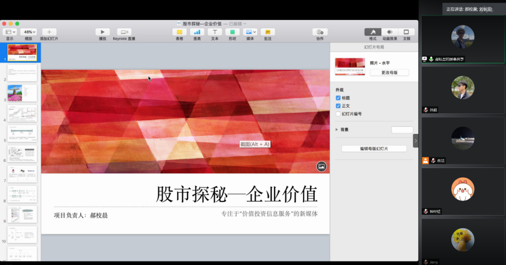Click the background color swatch well
Image resolution: width=506 pixels, height=265 pixels.
click(x=402, y=130)
